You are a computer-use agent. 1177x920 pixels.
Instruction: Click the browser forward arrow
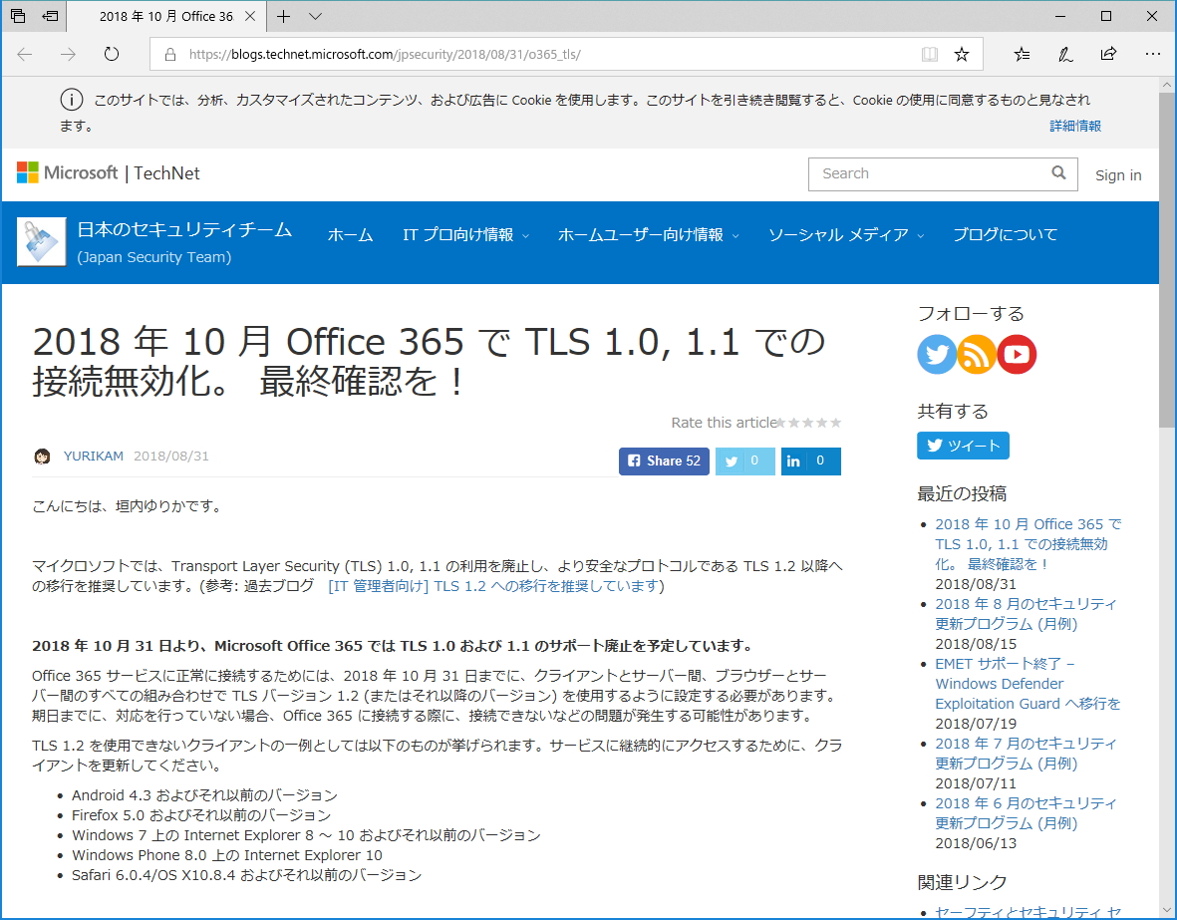click(x=69, y=54)
